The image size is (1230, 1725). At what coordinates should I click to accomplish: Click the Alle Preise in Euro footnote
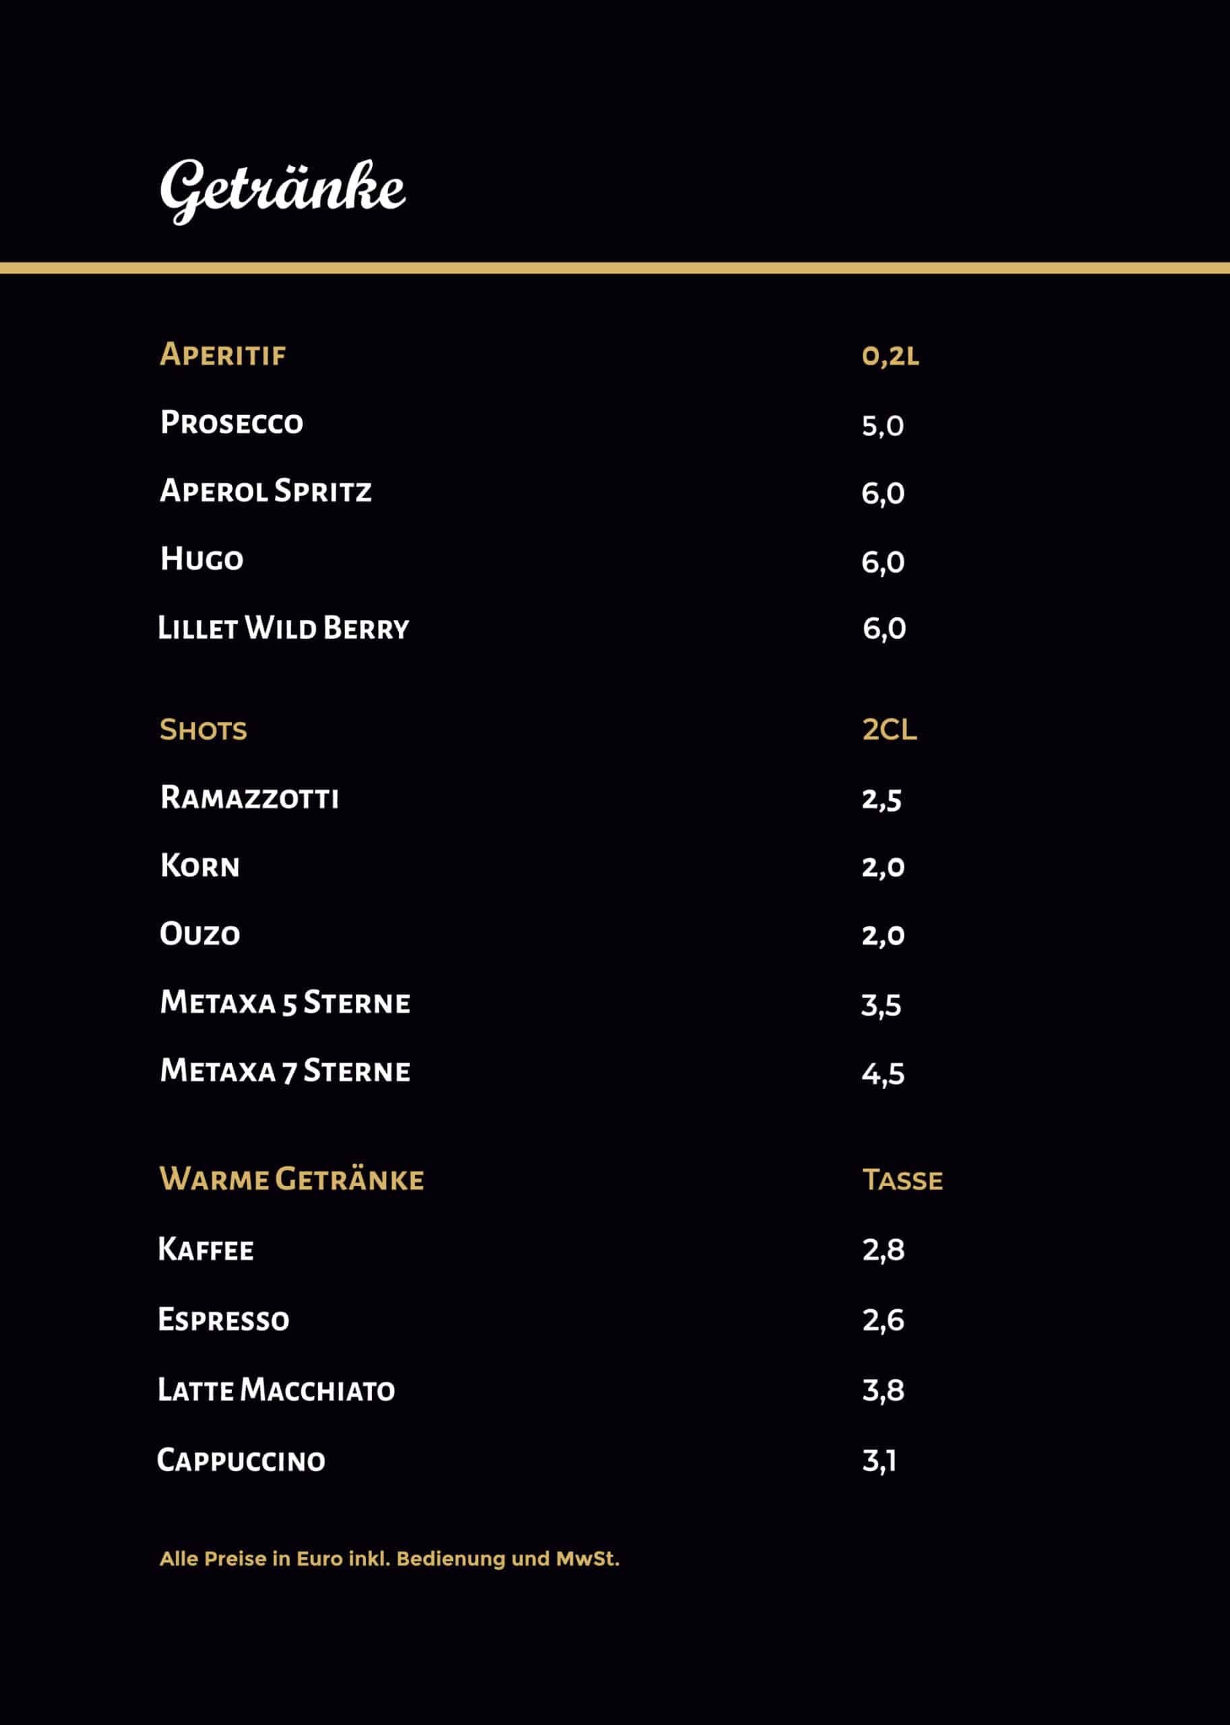coord(390,1559)
